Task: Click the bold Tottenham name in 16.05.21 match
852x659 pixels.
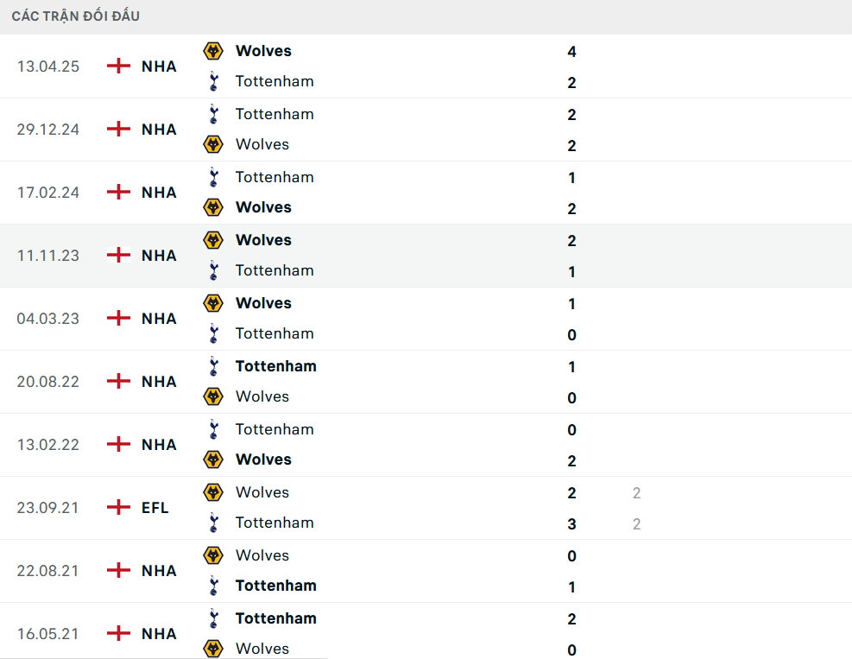Action: (x=275, y=618)
